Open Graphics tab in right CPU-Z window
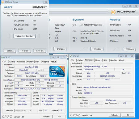139x119 pixels. [x=114, y=60]
